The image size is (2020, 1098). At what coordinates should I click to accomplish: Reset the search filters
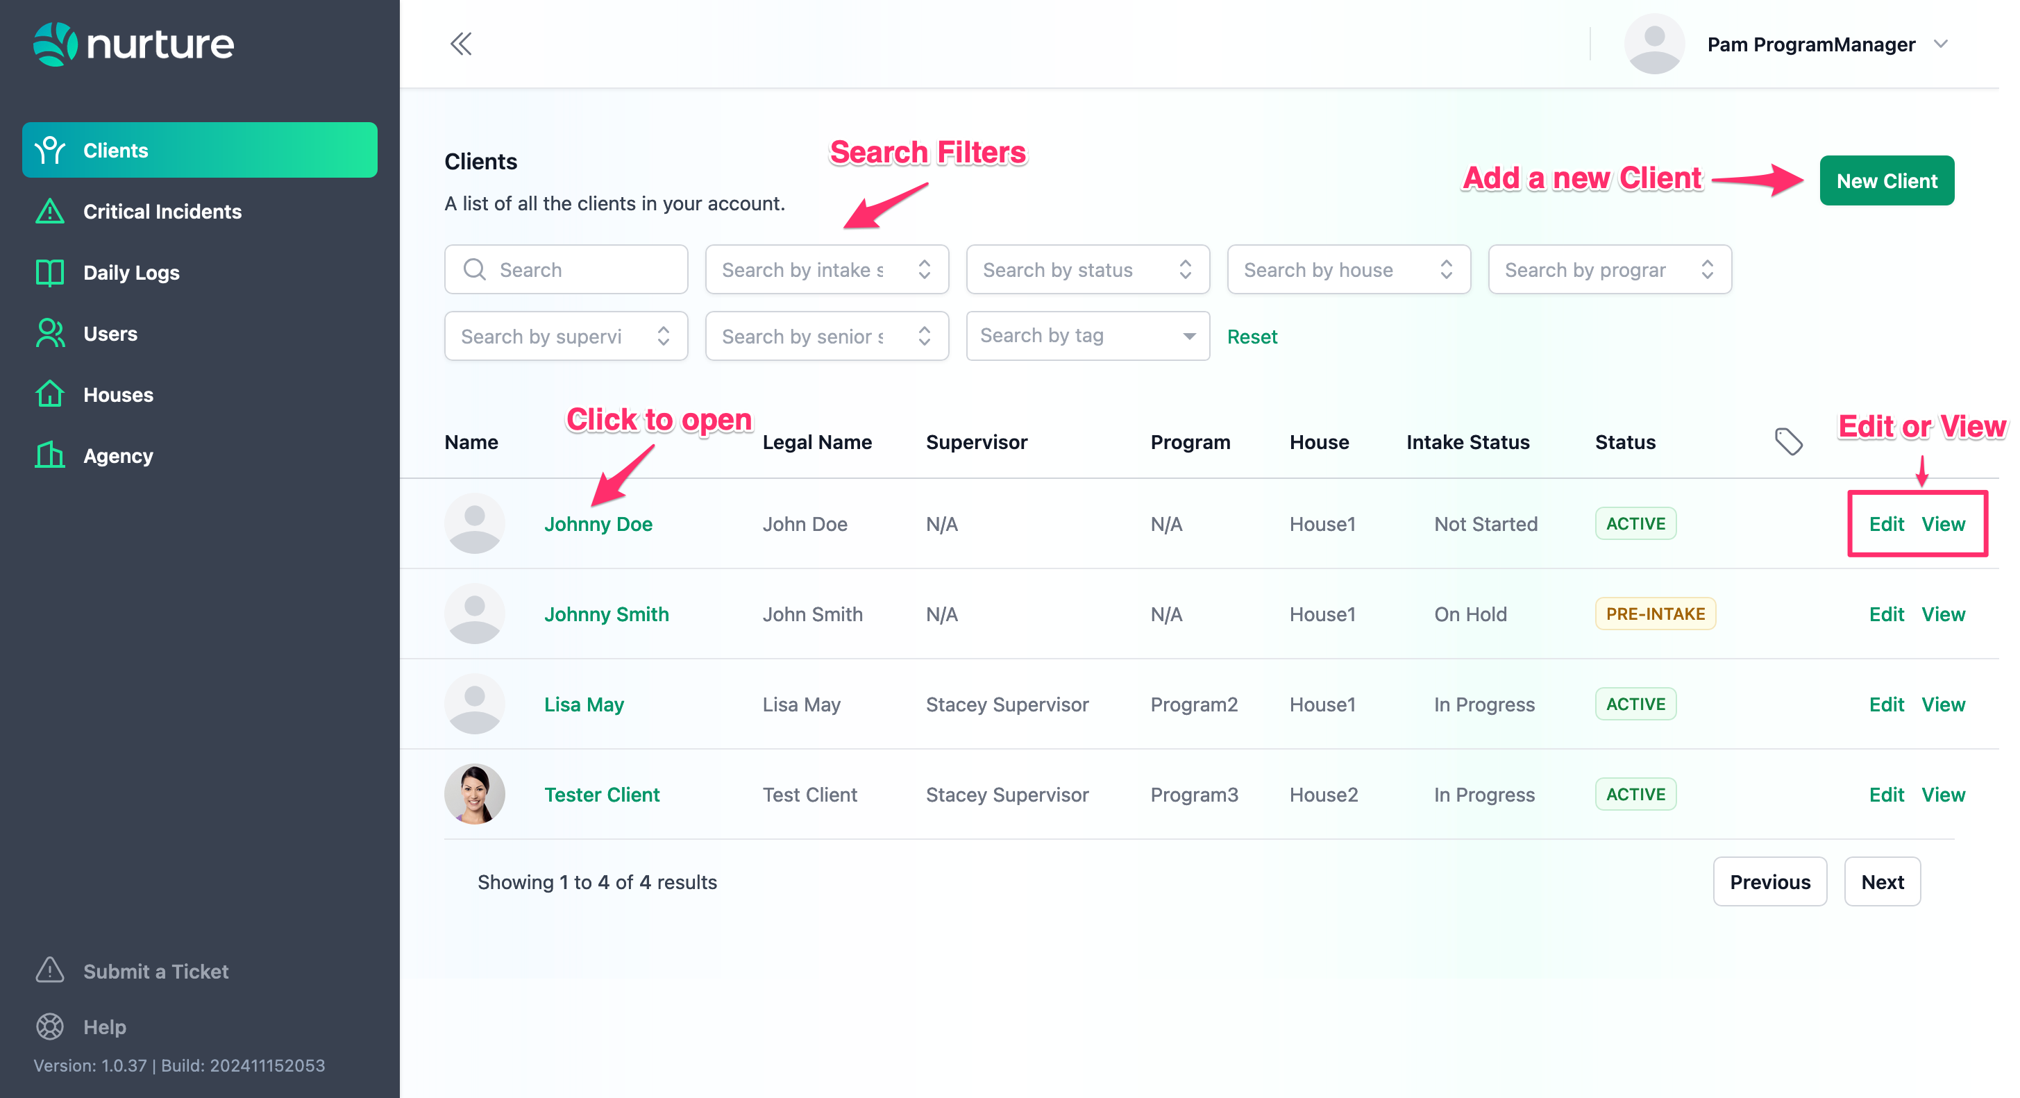(x=1252, y=337)
